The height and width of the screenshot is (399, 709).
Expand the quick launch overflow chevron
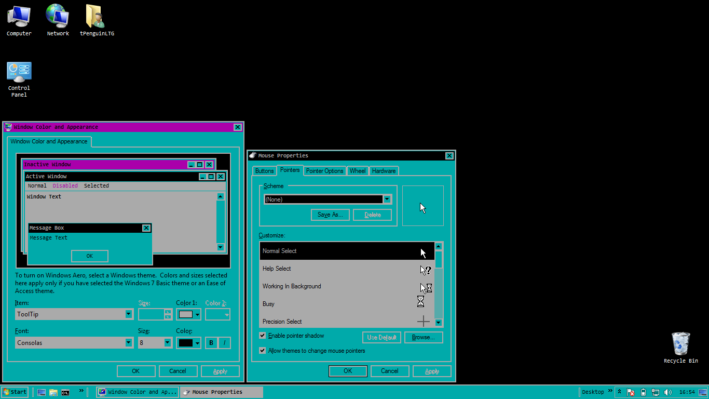pos(81,391)
